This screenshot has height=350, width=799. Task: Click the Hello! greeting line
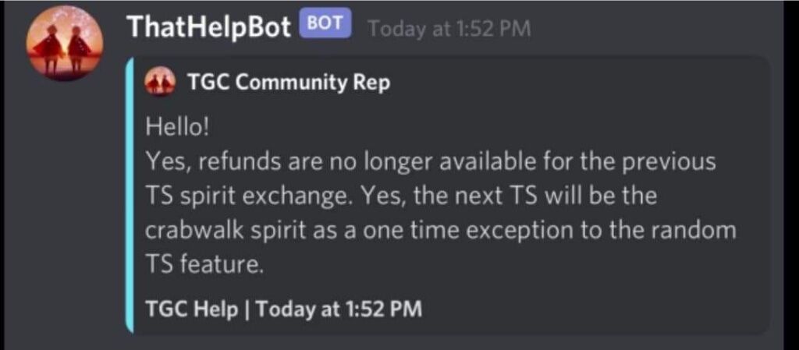pyautogui.click(x=177, y=127)
